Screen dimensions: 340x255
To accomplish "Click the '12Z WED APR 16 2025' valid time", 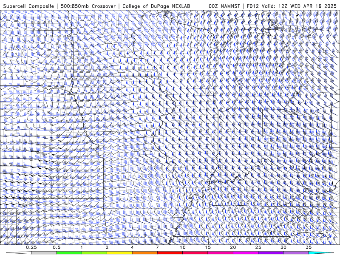I will pos(307,6).
